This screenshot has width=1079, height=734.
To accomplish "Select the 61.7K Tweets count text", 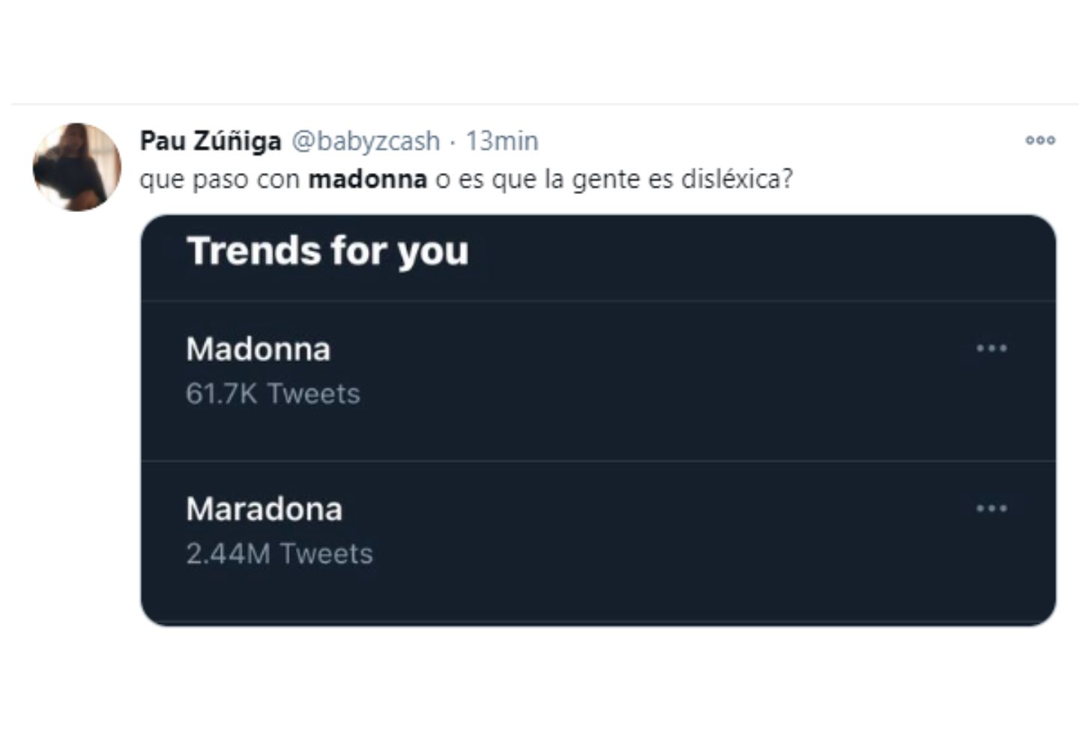I will 273,391.
